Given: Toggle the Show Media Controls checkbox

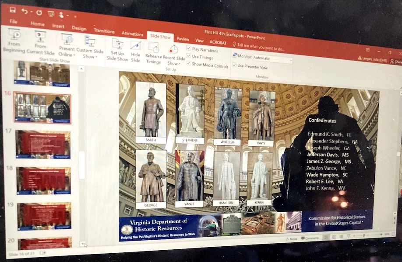Looking at the screenshot, I should click(188, 63).
